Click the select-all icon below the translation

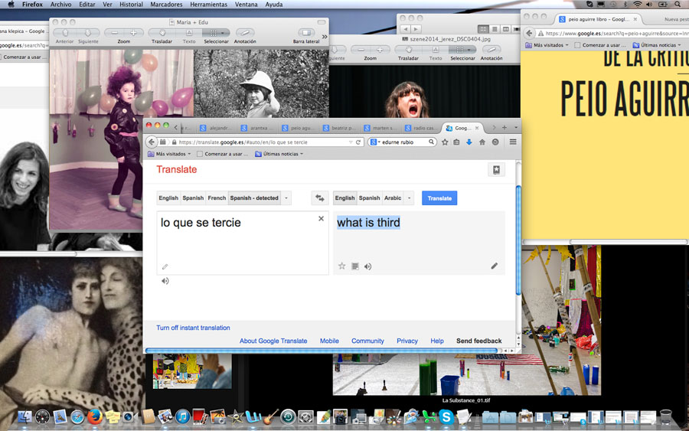click(x=355, y=266)
